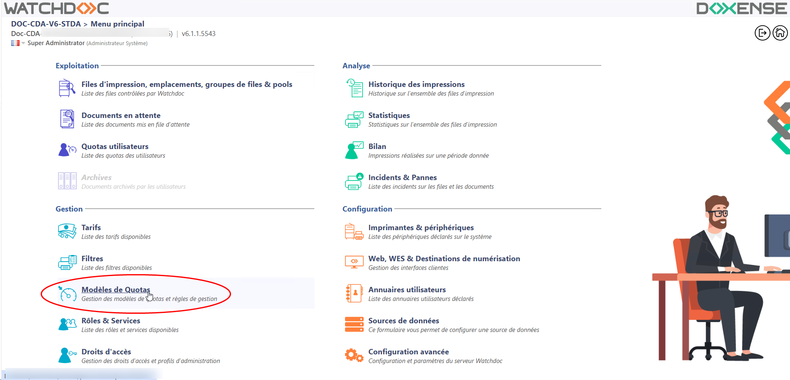This screenshot has width=790, height=380.
Task: Click the Quotas utilisateurs icon
Action: (67, 150)
